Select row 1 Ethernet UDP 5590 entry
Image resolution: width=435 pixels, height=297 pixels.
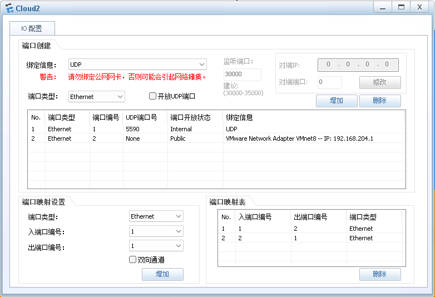click(x=216, y=129)
